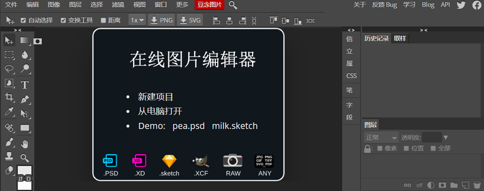Open the 1x scale dropdown
Image resolution: width=484 pixels, height=191 pixels.
(137, 20)
